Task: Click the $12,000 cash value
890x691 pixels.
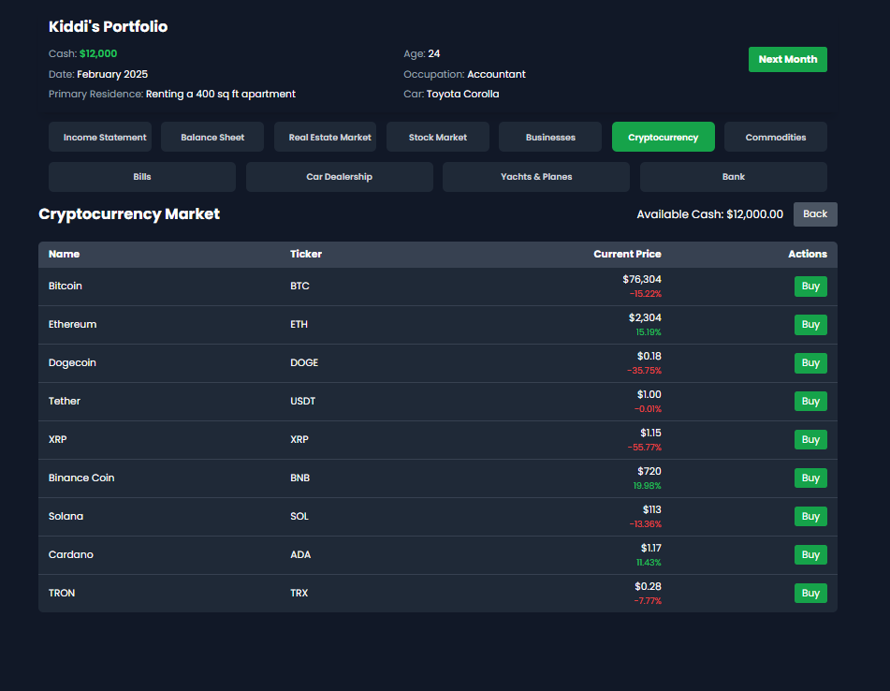Action: 98,54
